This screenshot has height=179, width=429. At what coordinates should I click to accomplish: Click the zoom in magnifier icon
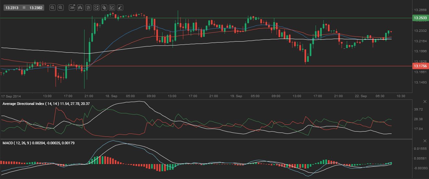pos(60,7)
